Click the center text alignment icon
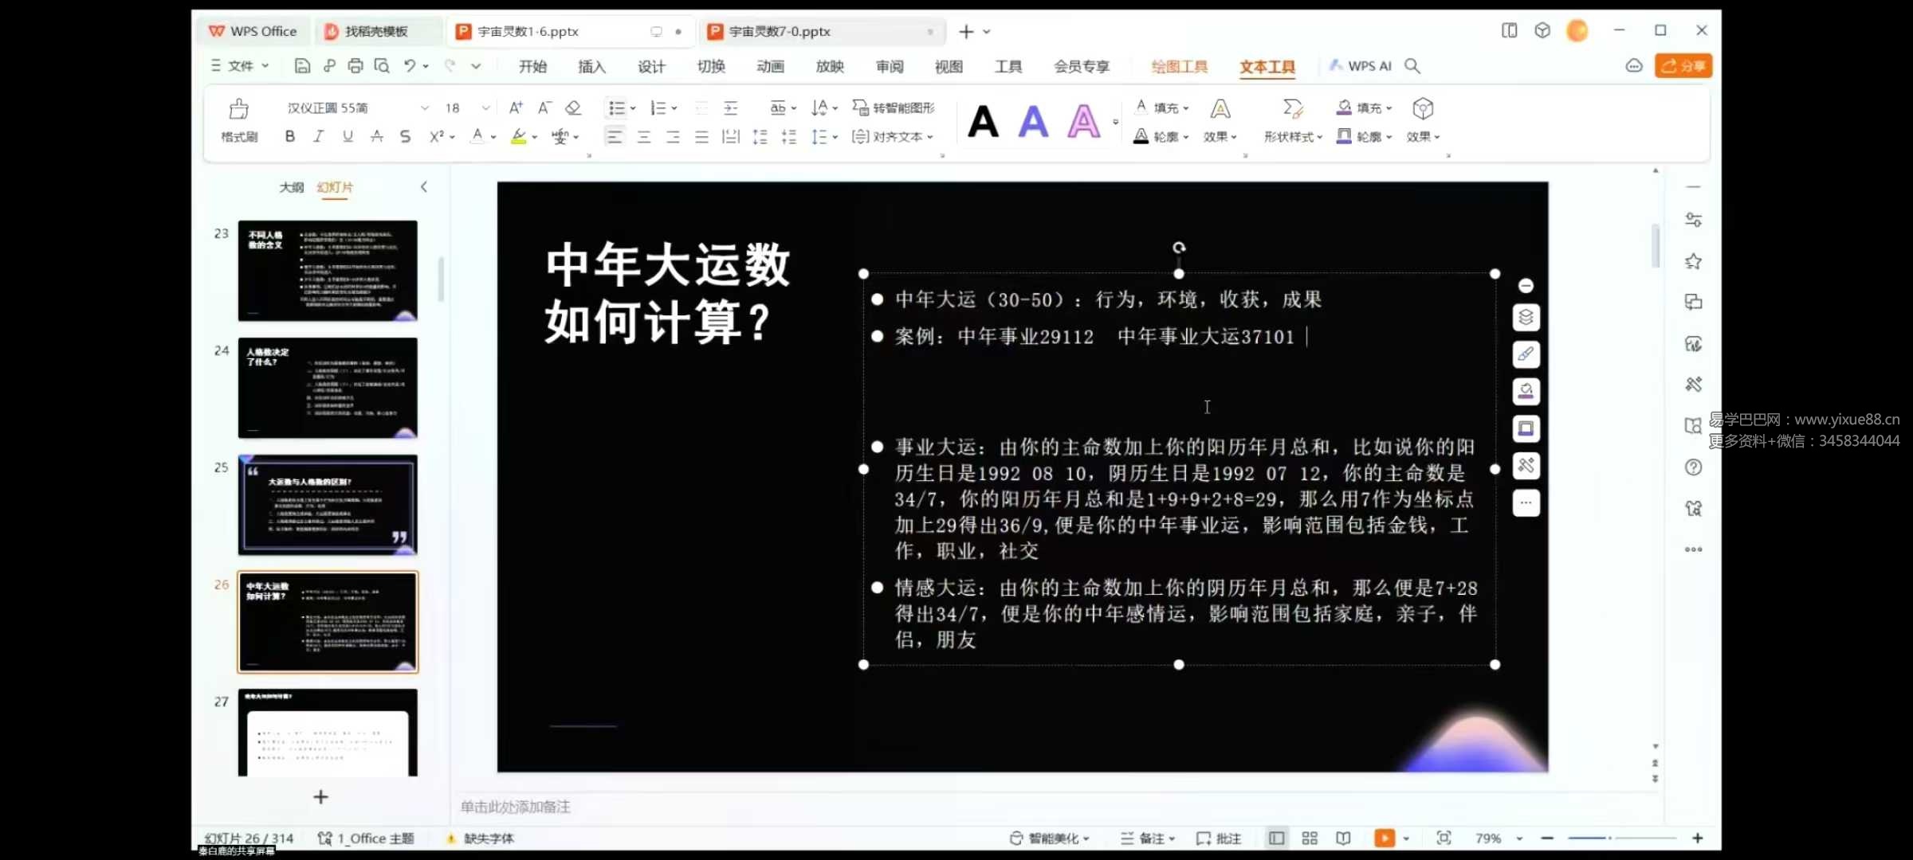1913x860 pixels. 644,137
